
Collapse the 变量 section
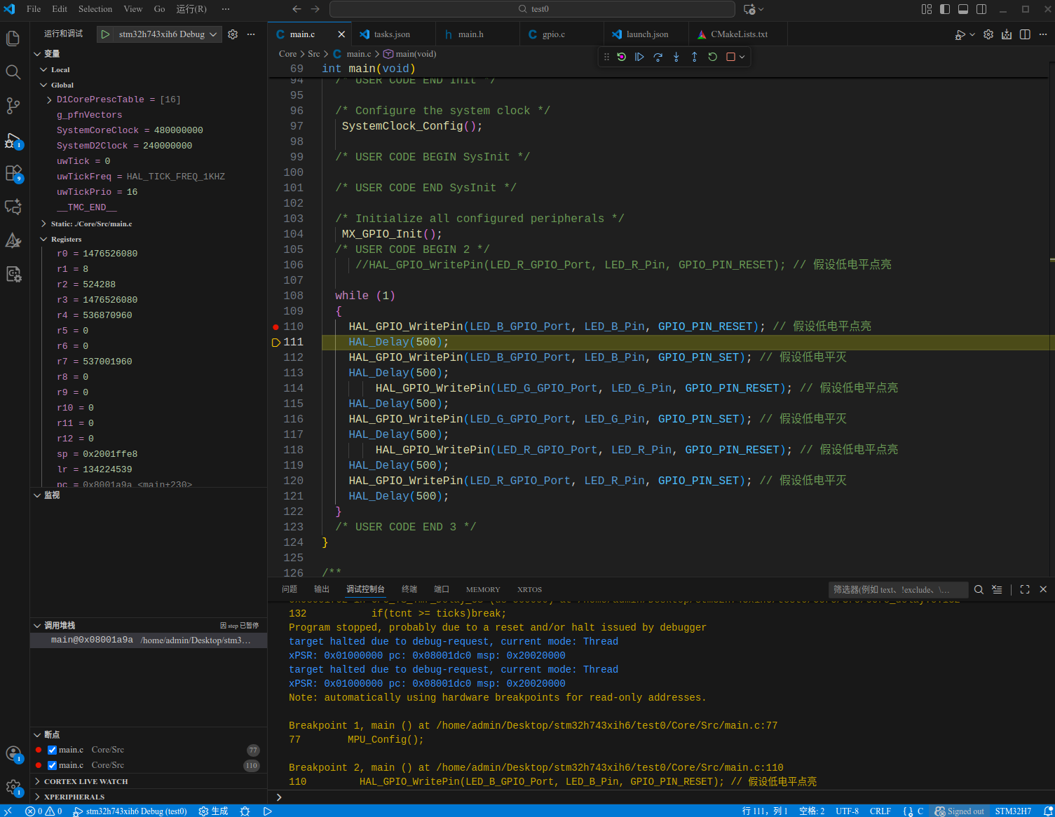pyautogui.click(x=38, y=54)
